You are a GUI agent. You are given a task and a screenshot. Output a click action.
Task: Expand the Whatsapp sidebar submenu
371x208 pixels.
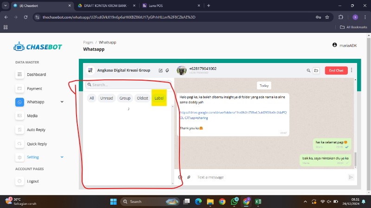click(62, 102)
